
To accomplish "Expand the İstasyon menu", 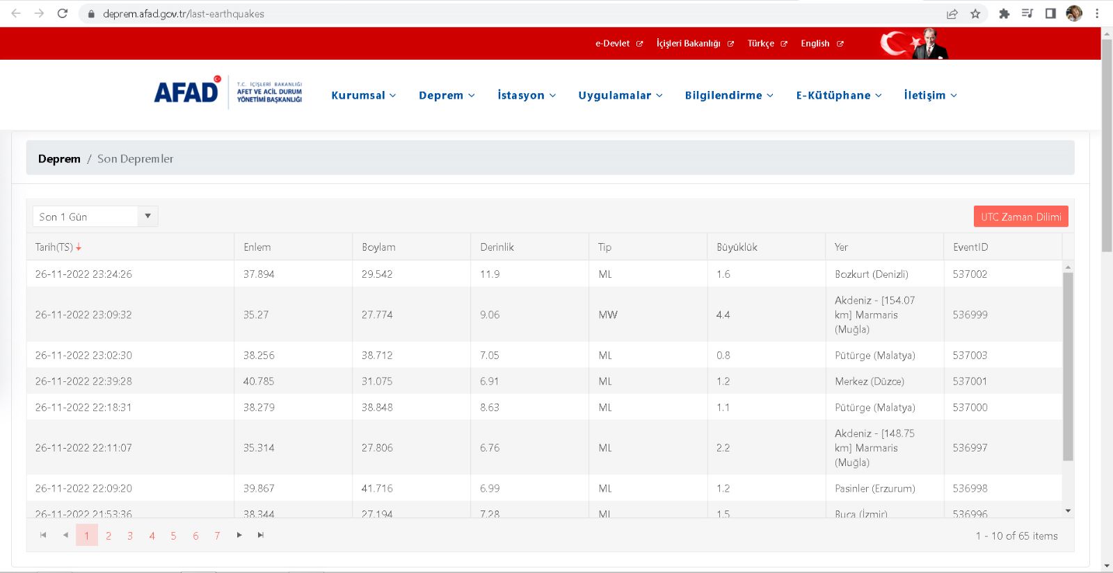I will [x=527, y=95].
